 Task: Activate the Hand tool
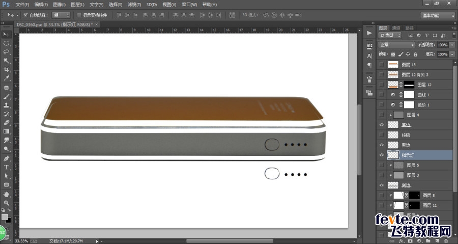coord(6,194)
